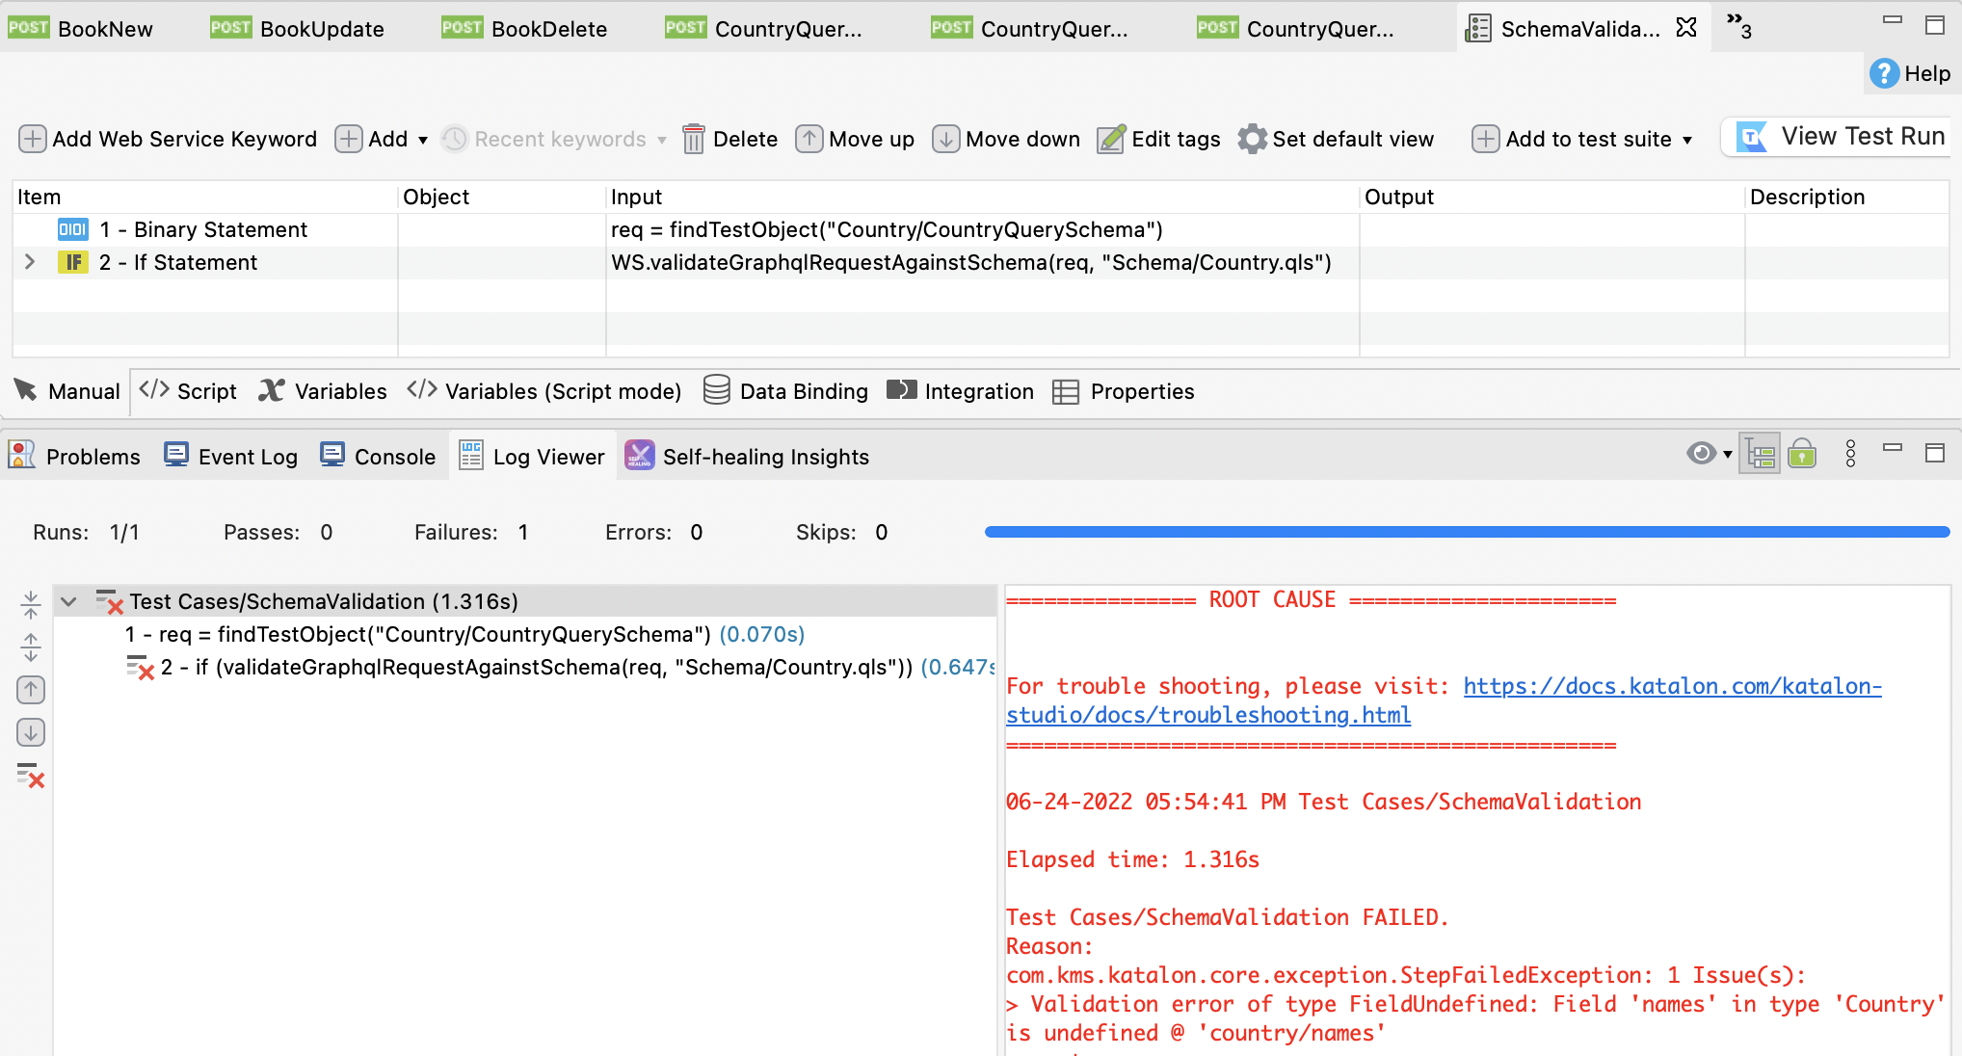
Task: Click the blue test progress bar
Action: tap(1465, 532)
